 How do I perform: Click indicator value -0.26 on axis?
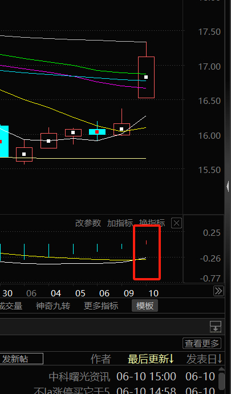click(210, 259)
